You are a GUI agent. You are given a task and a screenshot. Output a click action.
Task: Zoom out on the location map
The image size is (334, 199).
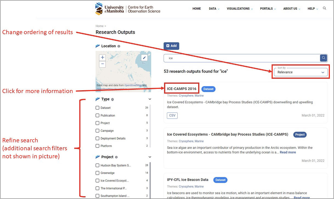pyautogui.click(x=102, y=64)
